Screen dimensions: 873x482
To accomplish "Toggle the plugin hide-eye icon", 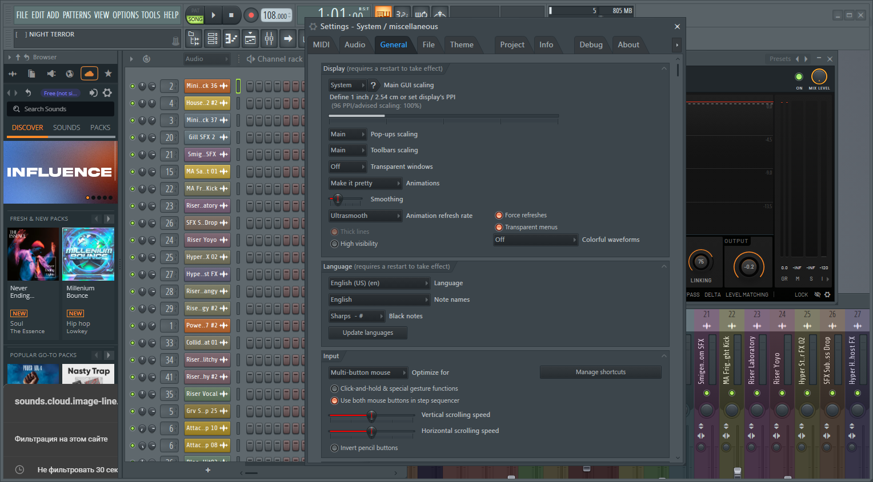I will click(x=818, y=295).
